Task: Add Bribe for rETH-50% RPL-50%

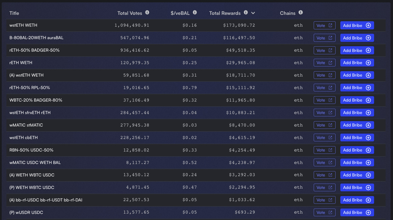Action: pyautogui.click(x=357, y=88)
